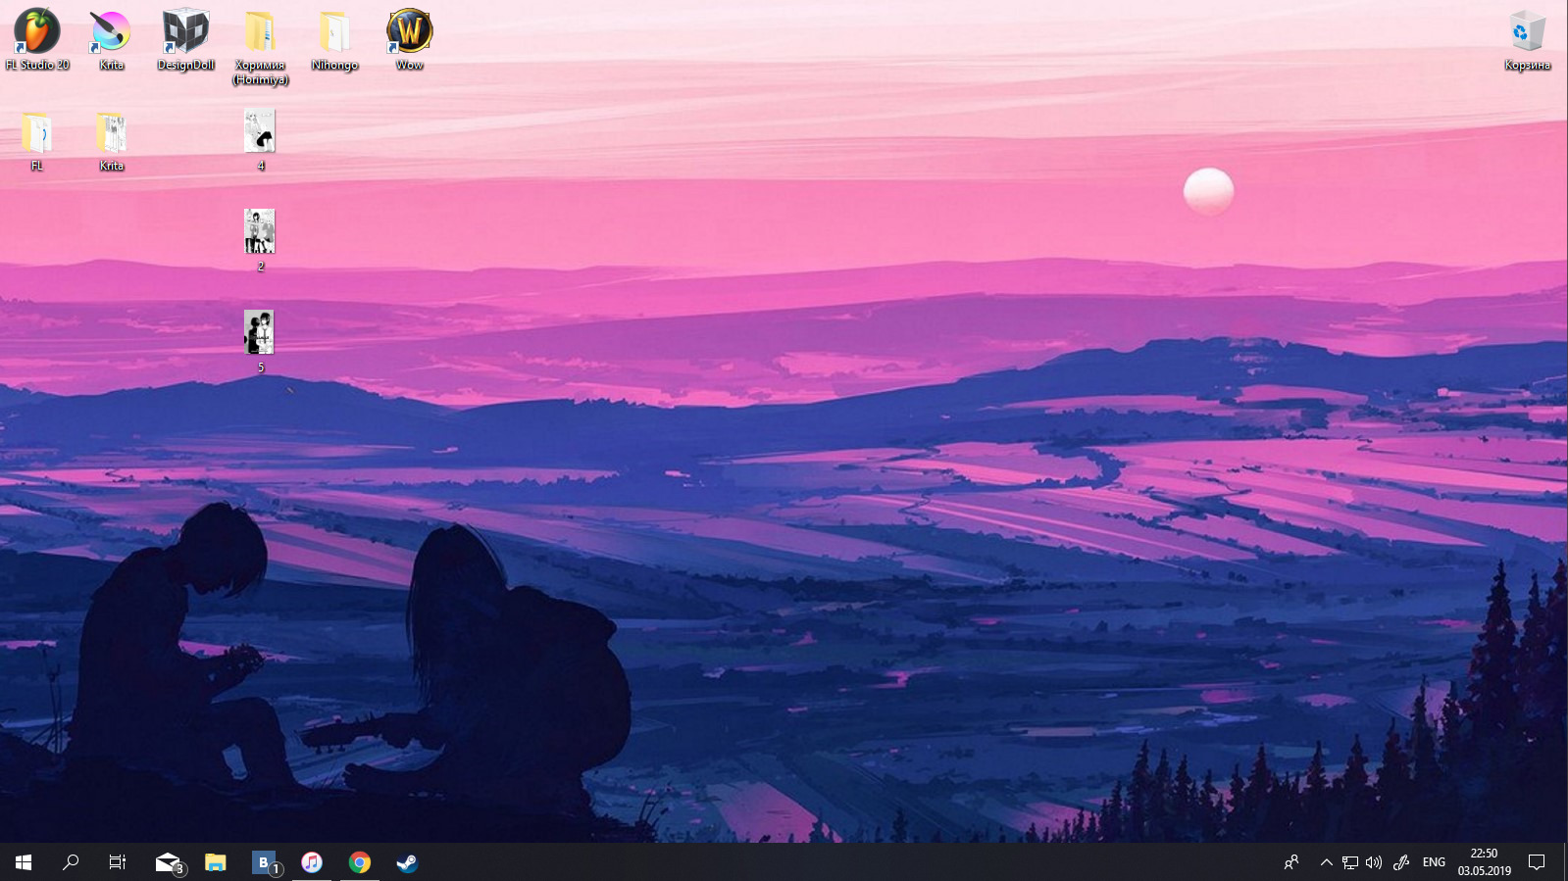This screenshot has width=1568, height=881.
Task: Open the Steam taskbar icon
Action: tap(407, 862)
